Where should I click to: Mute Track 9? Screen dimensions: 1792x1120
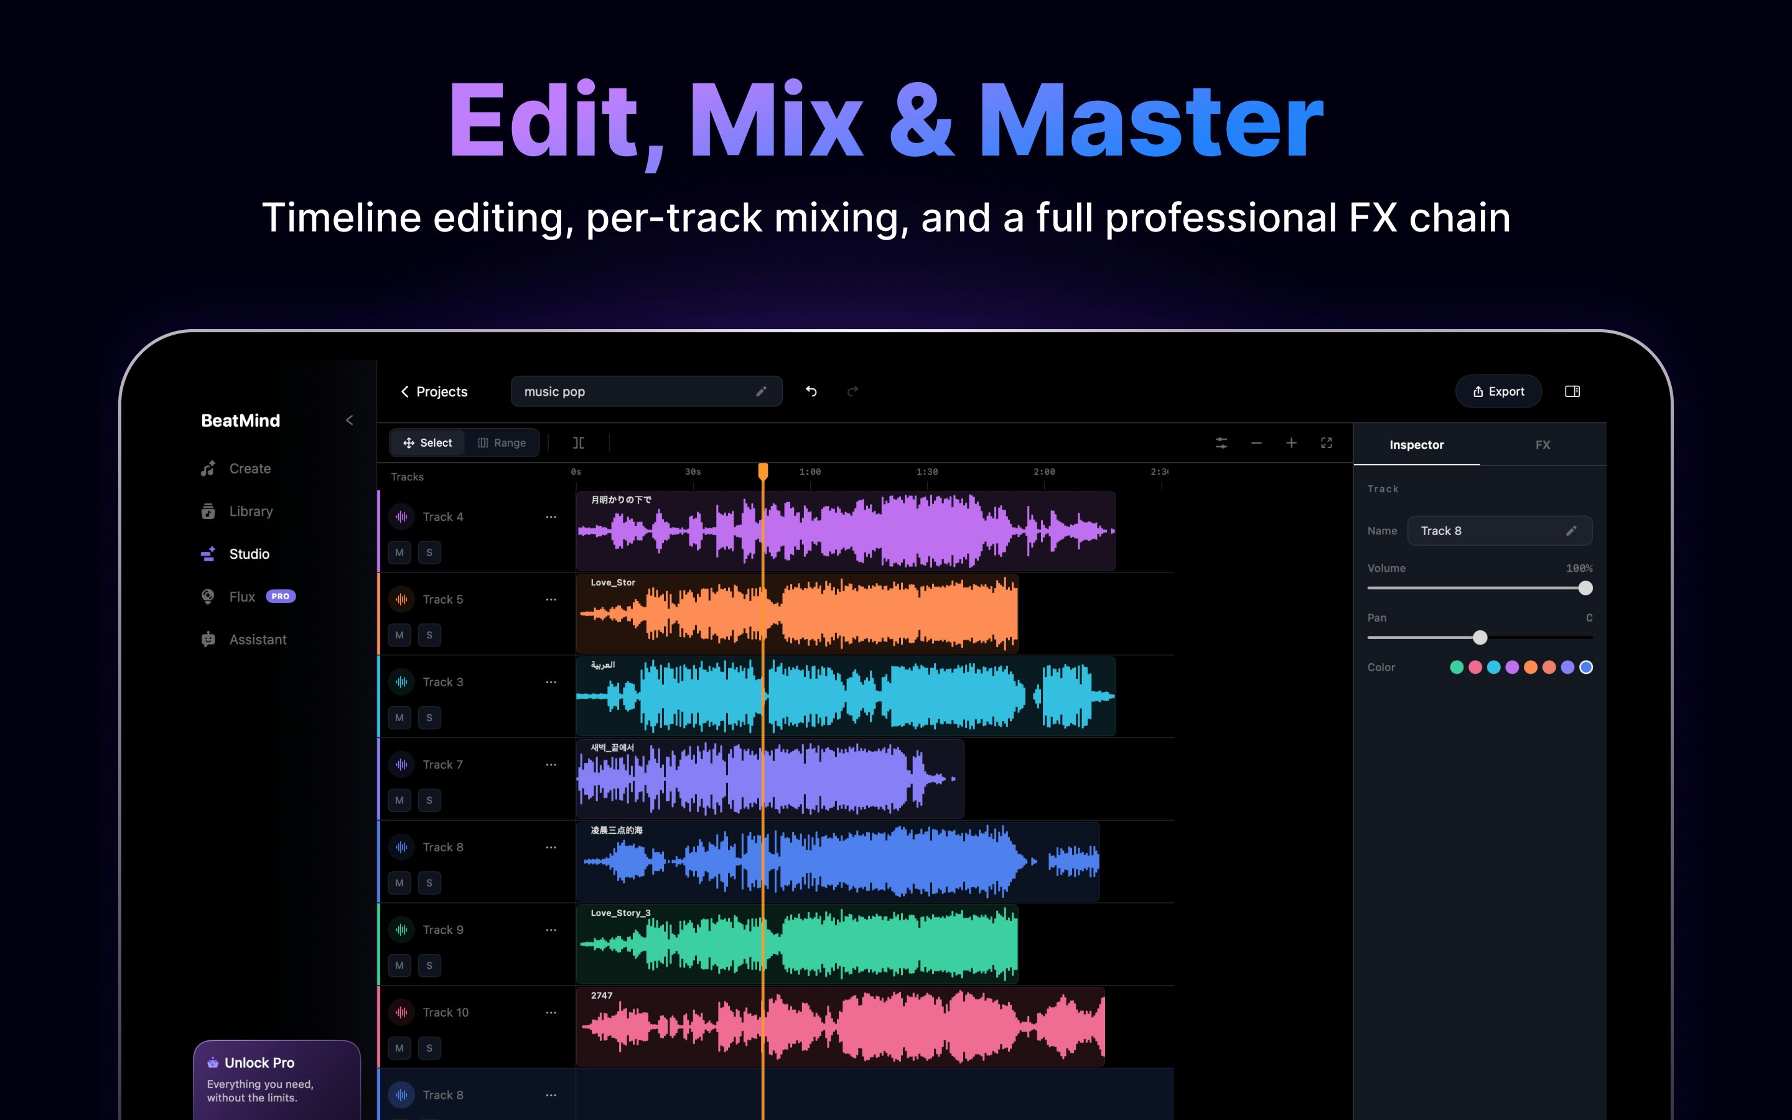(x=399, y=965)
